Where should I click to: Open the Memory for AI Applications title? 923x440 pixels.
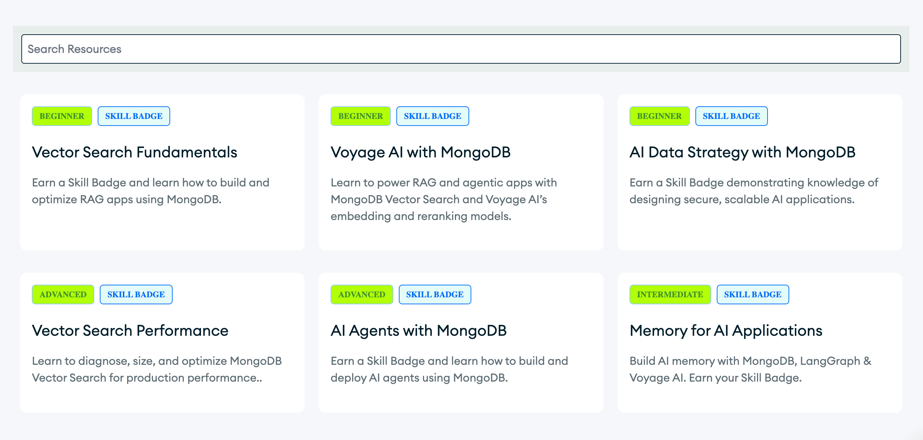coord(726,331)
